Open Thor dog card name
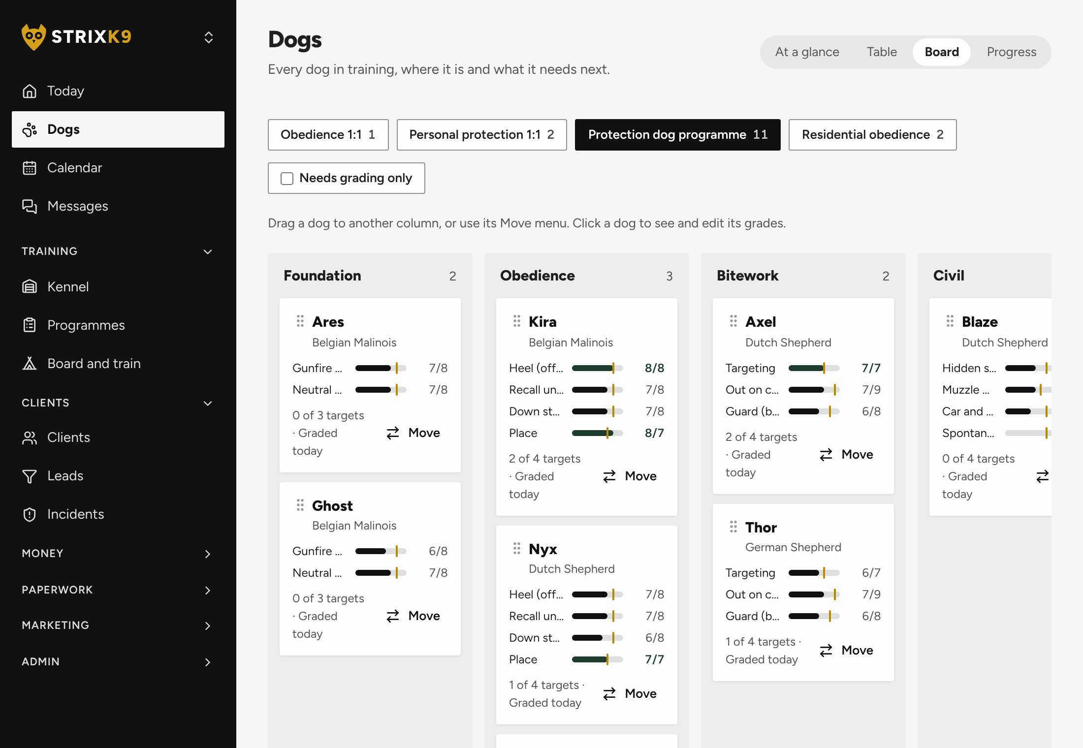1083x748 pixels. pyautogui.click(x=761, y=528)
